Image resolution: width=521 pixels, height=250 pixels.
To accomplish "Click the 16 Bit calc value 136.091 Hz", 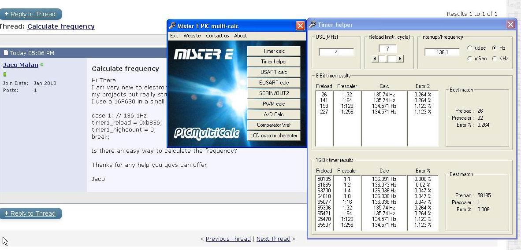I will tap(384, 179).
